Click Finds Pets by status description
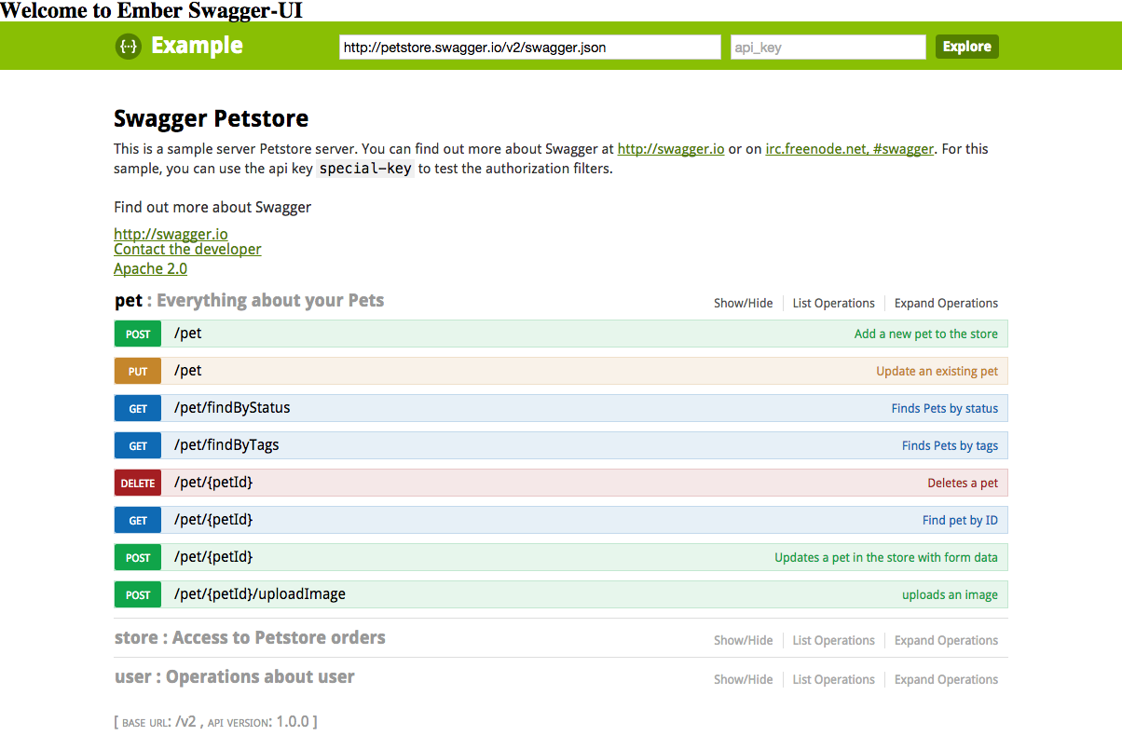This screenshot has width=1122, height=736. click(944, 408)
